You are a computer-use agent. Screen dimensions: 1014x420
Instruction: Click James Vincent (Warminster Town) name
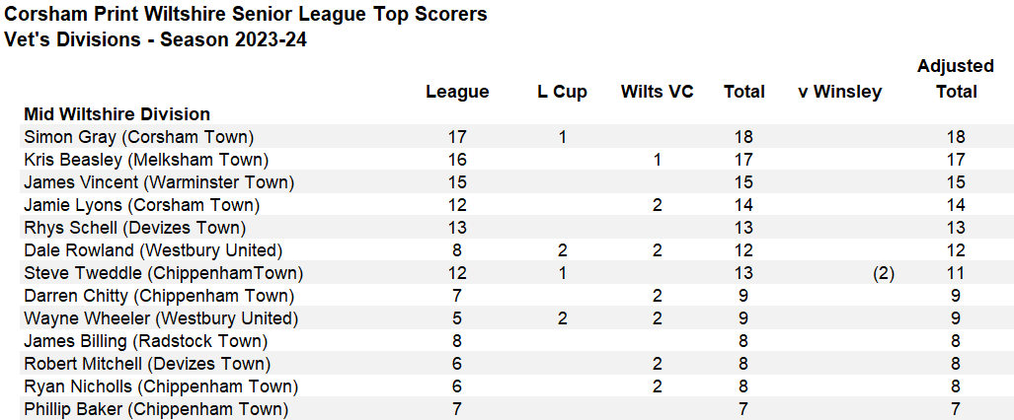coord(159,182)
